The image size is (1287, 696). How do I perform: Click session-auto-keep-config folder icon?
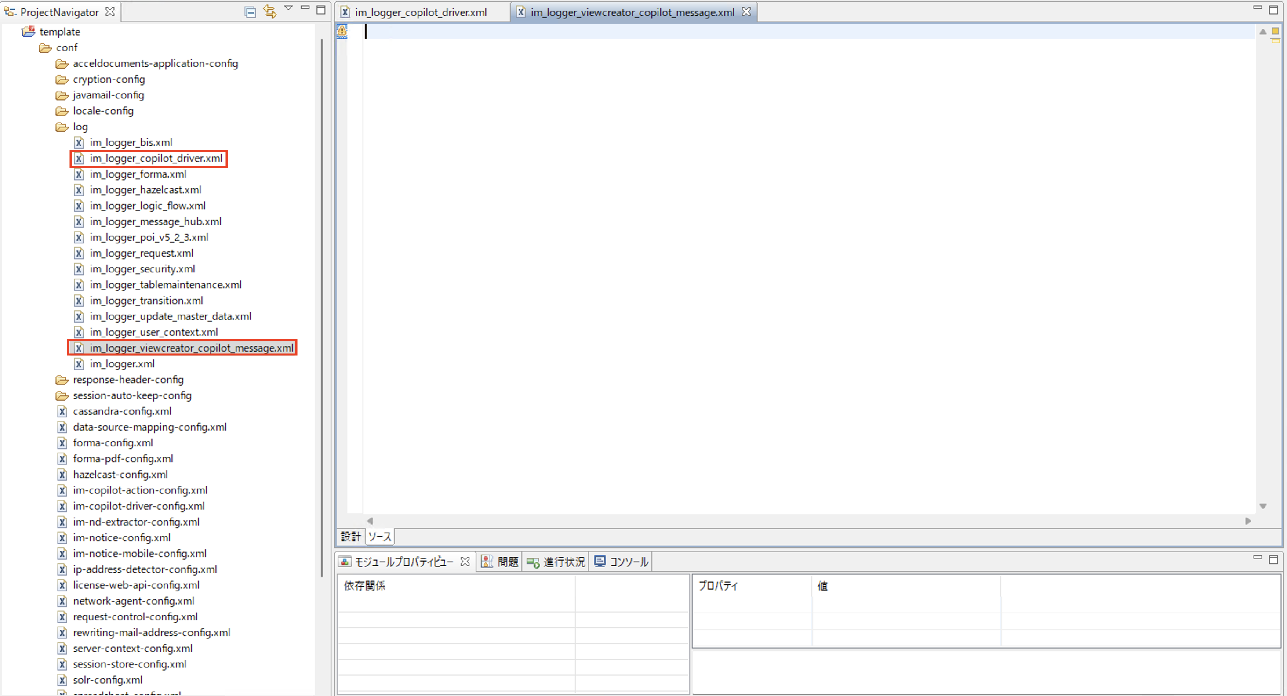tap(62, 396)
